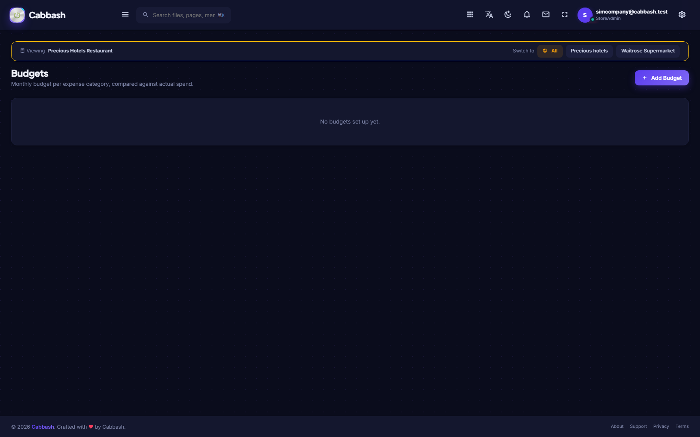700x437 pixels.
Task: Open the Support footer link
Action: [x=638, y=427]
